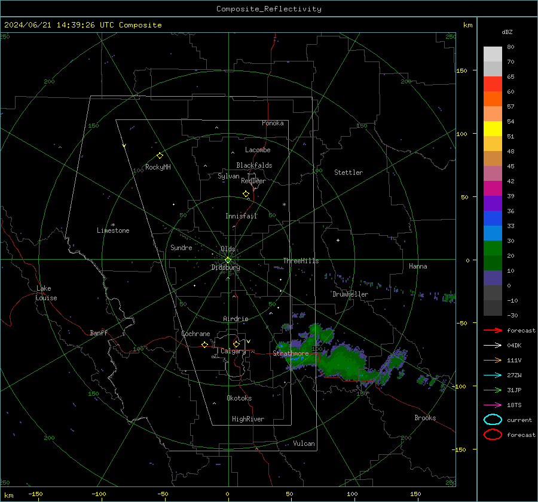538x502 pixels.
Task: Click the yellow diamond radar site at Didsbury
Action: coord(228,260)
